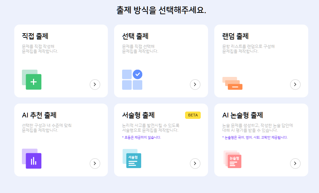Viewport: 319px width, 193px height.
Task: Open 선택 출제 via its arrow button
Action: (x=195, y=84)
